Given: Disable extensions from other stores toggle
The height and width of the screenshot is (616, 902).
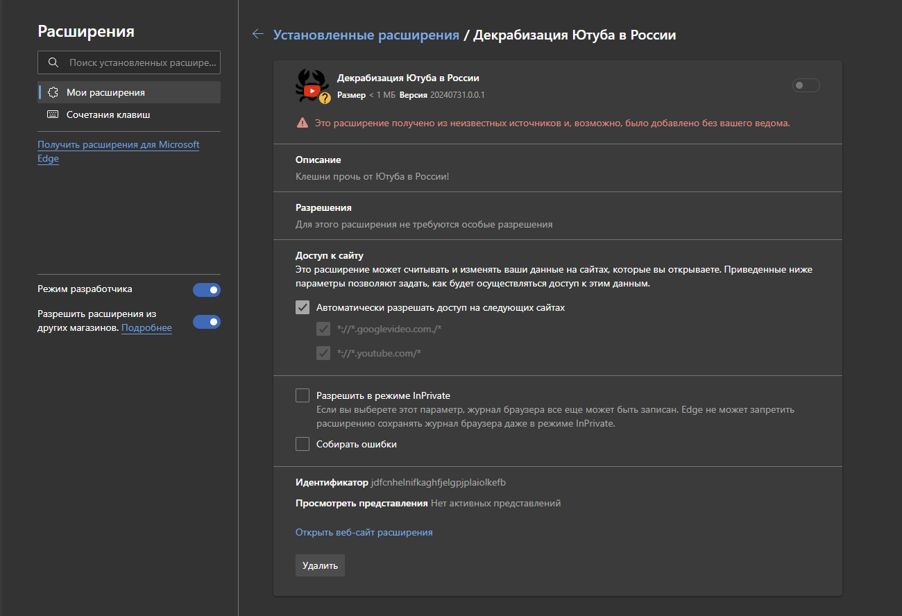Looking at the screenshot, I should [x=207, y=322].
